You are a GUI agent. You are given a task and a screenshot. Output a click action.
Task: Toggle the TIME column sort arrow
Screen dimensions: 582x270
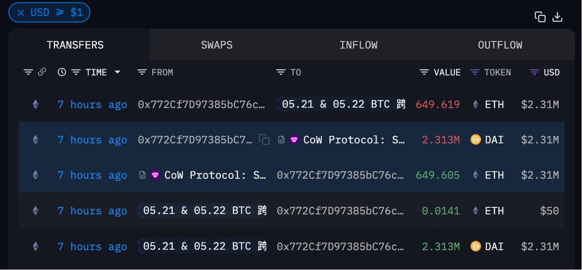coord(117,72)
